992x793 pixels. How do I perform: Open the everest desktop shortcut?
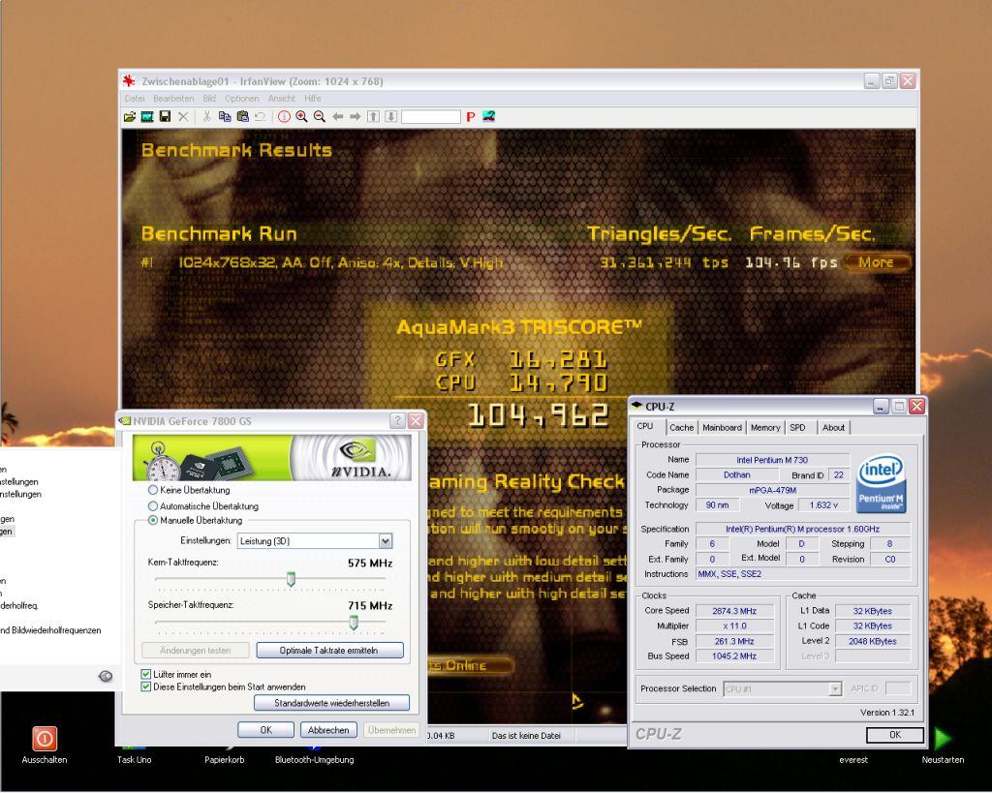pos(853,759)
